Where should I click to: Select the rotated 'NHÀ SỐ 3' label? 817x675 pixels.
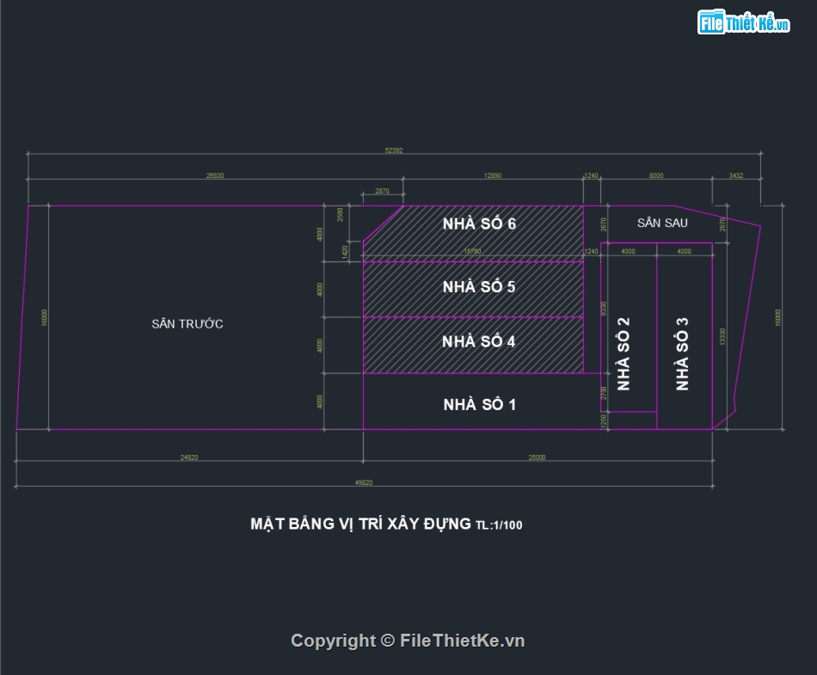coord(682,353)
